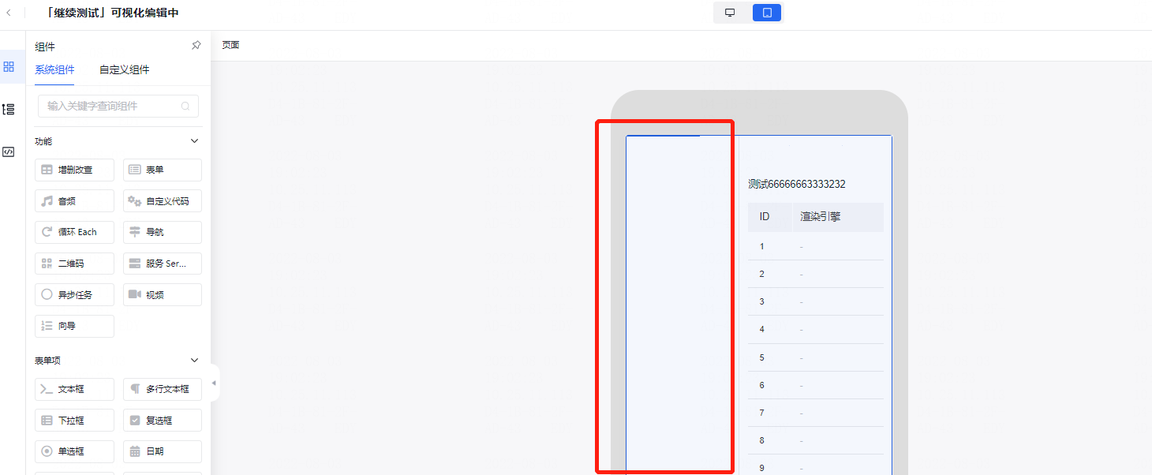The width and height of the screenshot is (1152, 475).
Task: Pick the 自定义代码 component
Action: point(163,201)
